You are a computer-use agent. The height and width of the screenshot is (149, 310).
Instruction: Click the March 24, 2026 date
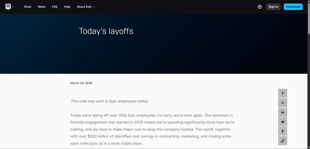click(x=81, y=83)
